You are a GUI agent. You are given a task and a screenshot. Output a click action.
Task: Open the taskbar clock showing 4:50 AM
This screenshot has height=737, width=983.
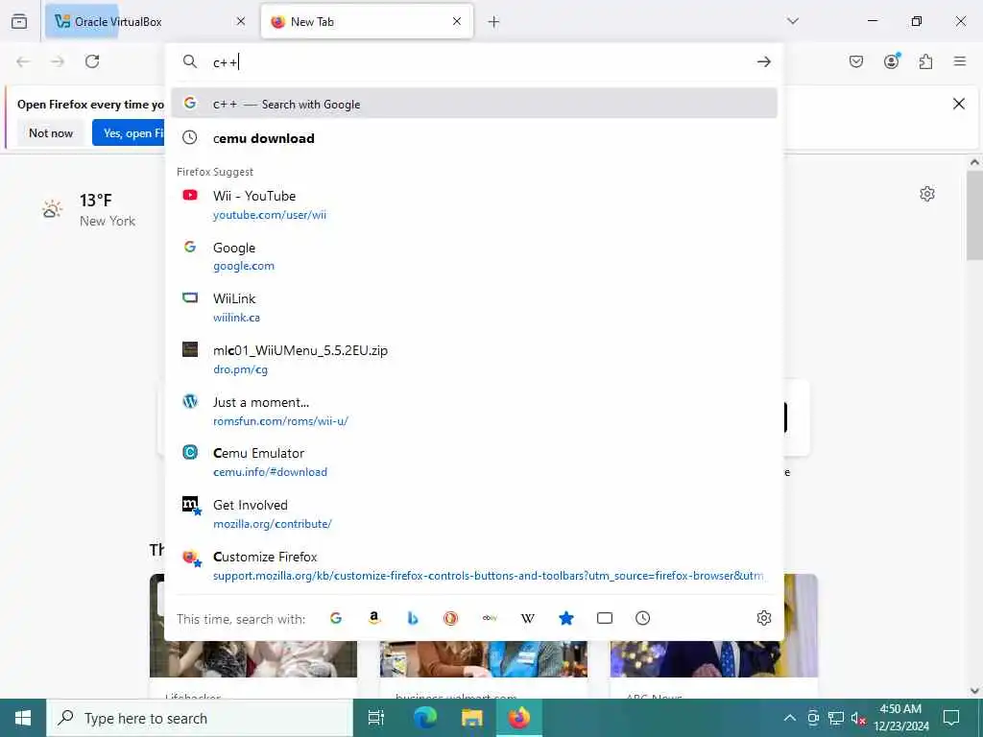[900, 718]
